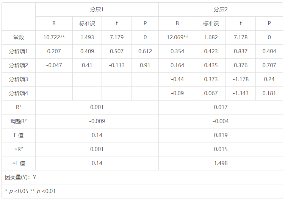285x201 pixels.
Task: Click the 分层2 △F value 1.498
Action: pyautogui.click(x=221, y=163)
